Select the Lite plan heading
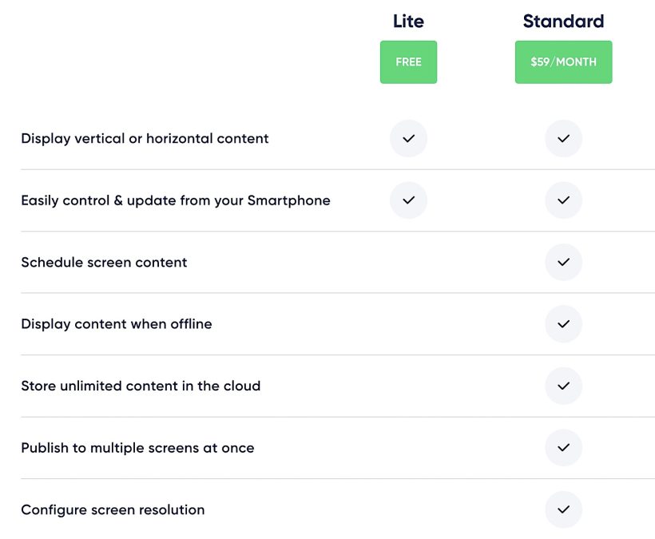This screenshot has height=539, width=655. pos(408,22)
